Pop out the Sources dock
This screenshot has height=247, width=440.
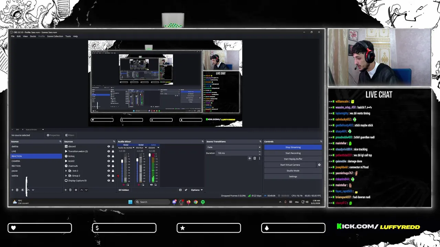pyautogui.click(x=114, y=141)
